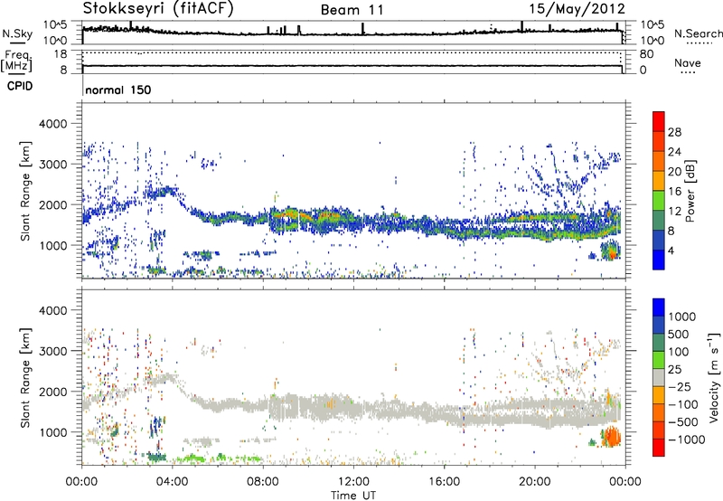
Task: Click the date "15/May/2012"
Action: click(x=577, y=8)
